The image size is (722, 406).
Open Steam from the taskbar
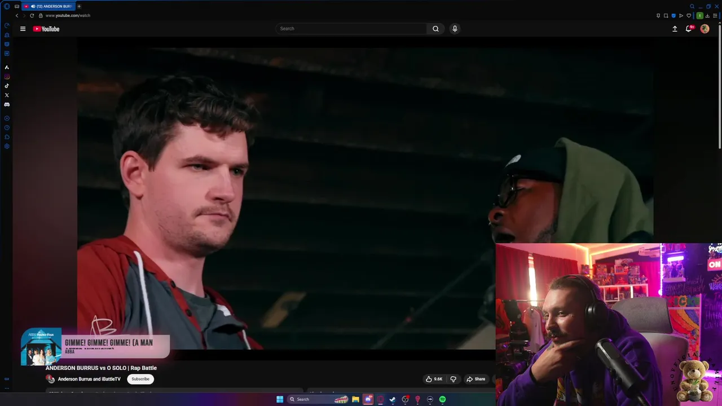point(393,399)
